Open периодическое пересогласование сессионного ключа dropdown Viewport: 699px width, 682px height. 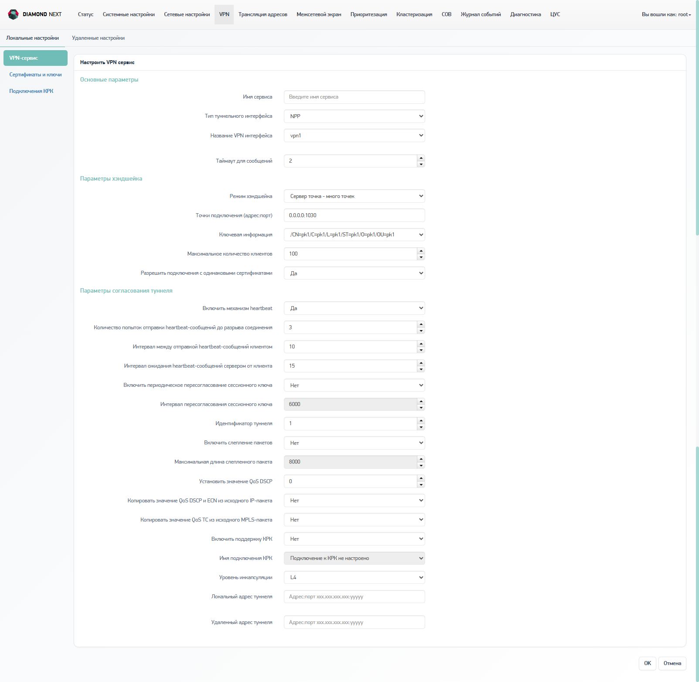[x=354, y=385]
